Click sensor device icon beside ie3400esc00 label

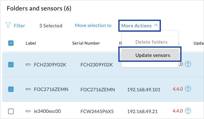click(x=28, y=111)
